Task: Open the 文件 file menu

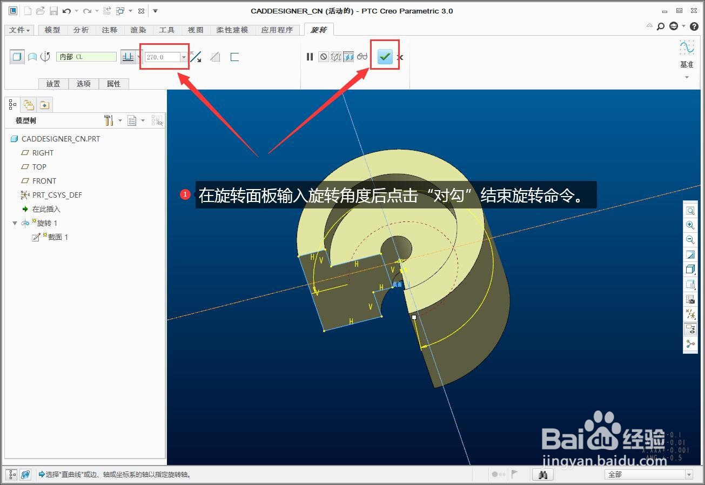Action: [x=20, y=30]
